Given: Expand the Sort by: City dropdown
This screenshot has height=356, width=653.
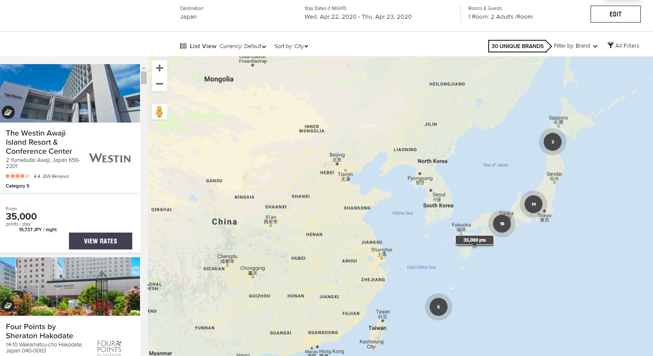Looking at the screenshot, I should click(x=291, y=46).
